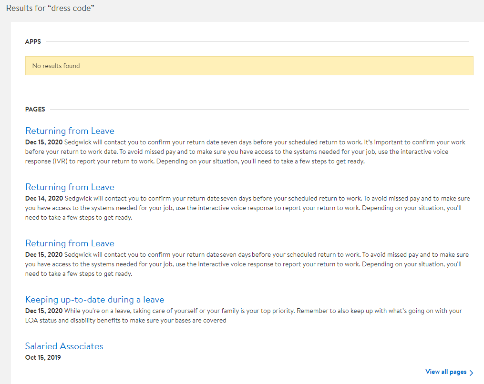This screenshot has width=484, height=384.
Task: Click the Results for "dress code" heading
Action: 51,8
